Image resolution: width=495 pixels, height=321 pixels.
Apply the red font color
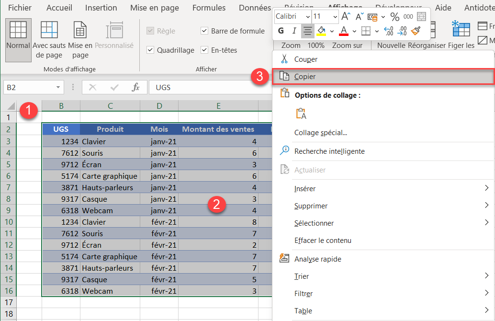[x=344, y=31]
